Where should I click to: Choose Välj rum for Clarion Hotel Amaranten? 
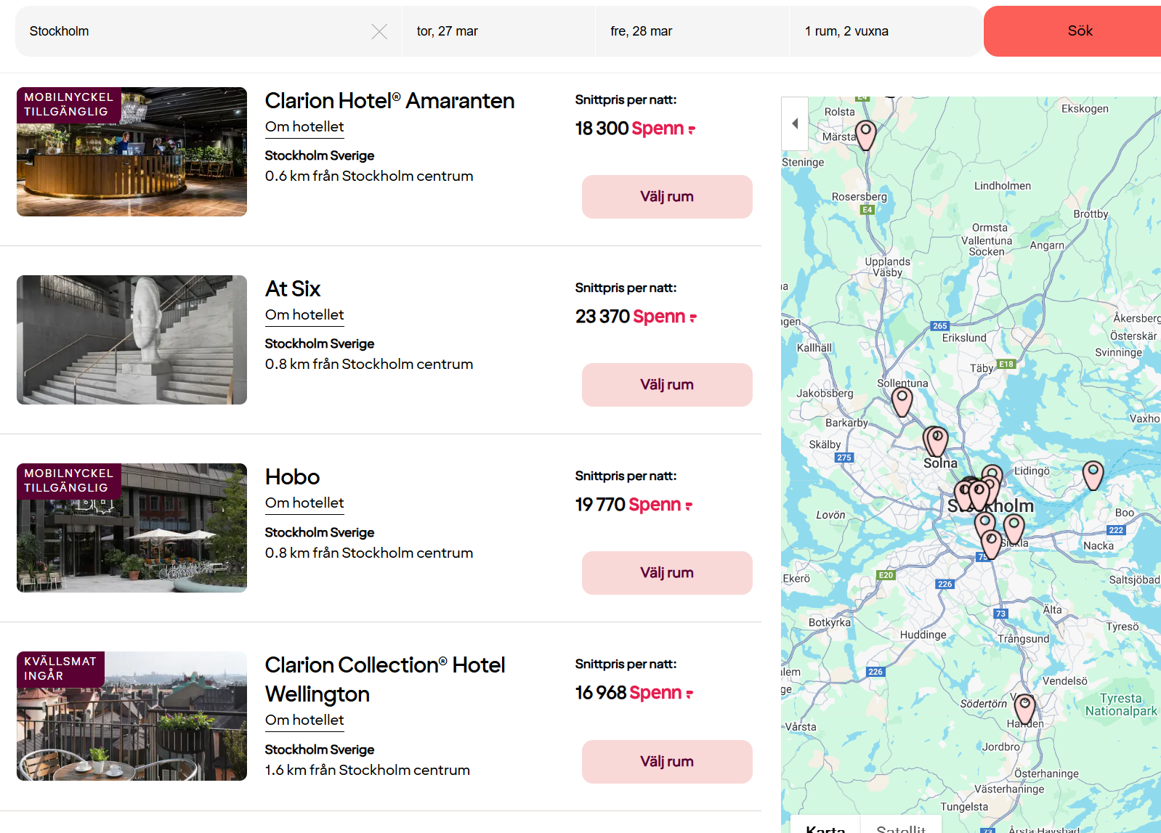tap(666, 197)
